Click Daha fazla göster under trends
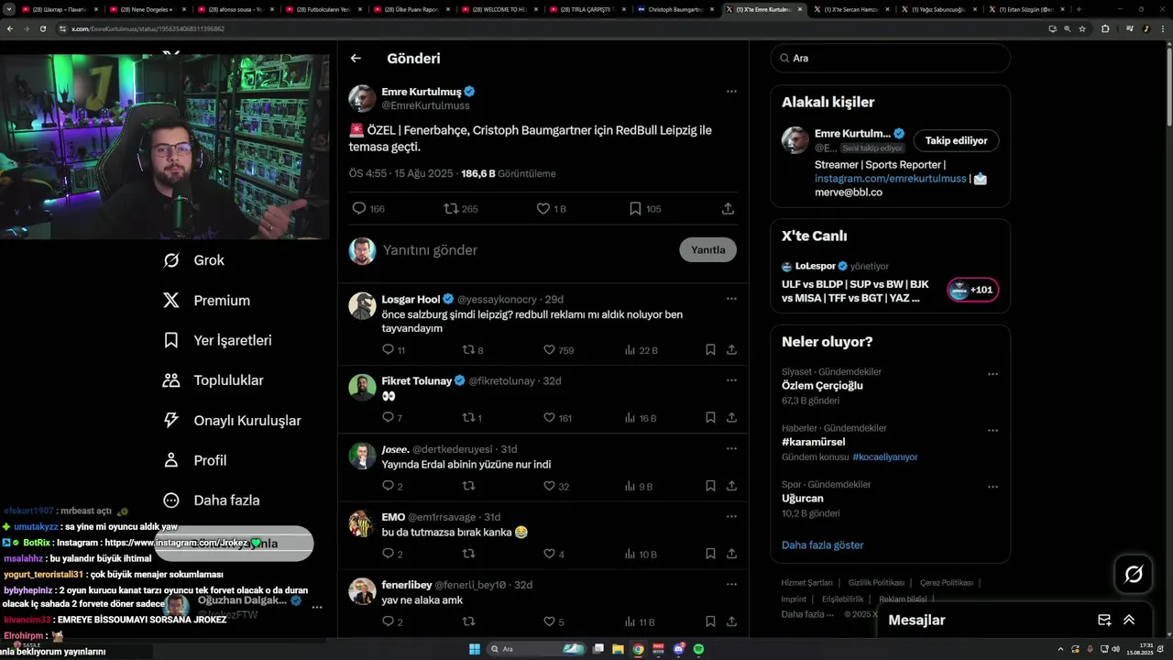This screenshot has width=1173, height=660. click(823, 544)
